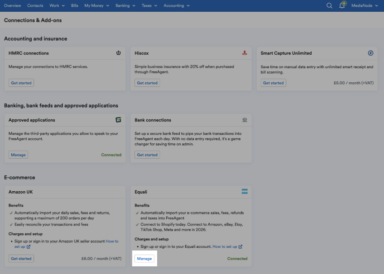Click the Approved applications checkmark icon
Viewport: 384px width, 274px height.
119,120
